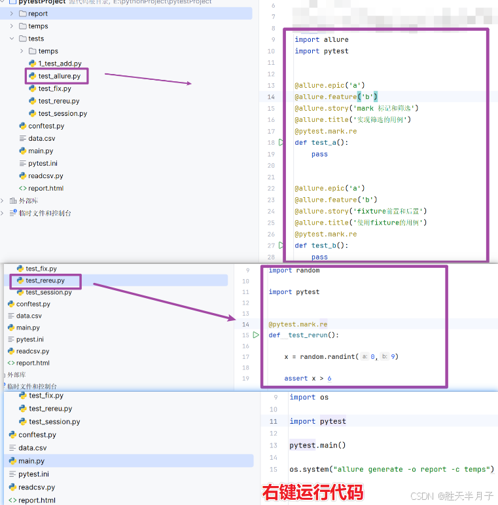Screen dimensions: 498x505
Task: Click the os.system allure generate line
Action: point(391,469)
